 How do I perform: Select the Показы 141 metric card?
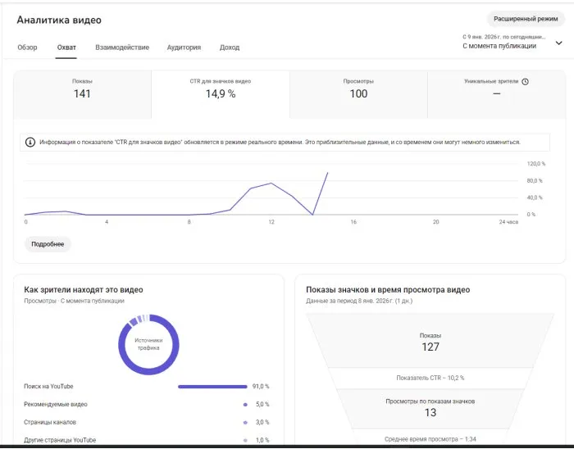pyautogui.click(x=82, y=94)
